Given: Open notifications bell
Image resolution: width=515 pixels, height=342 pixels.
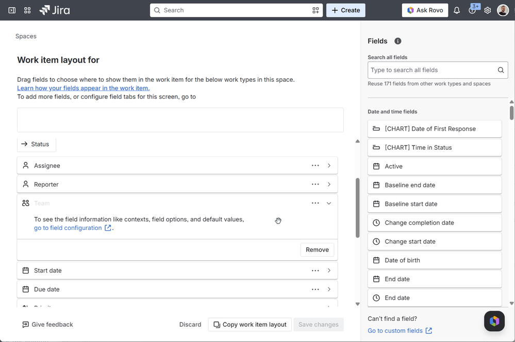Looking at the screenshot, I should (x=457, y=10).
